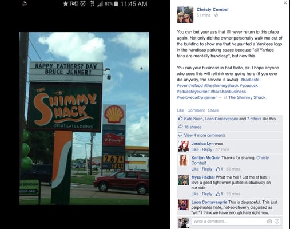The image size is (290, 229).
Task: Click the shares arrow icon
Action: coord(180,127)
